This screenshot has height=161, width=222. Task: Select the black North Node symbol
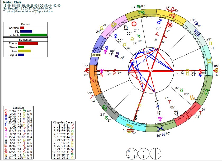[126, 28]
